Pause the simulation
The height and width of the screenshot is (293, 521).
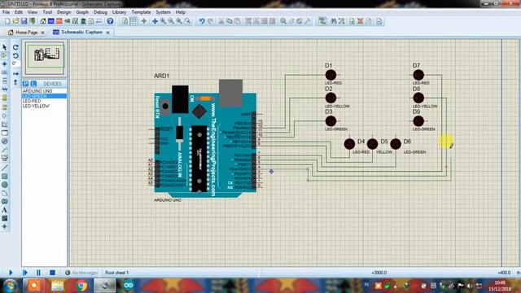click(38, 273)
